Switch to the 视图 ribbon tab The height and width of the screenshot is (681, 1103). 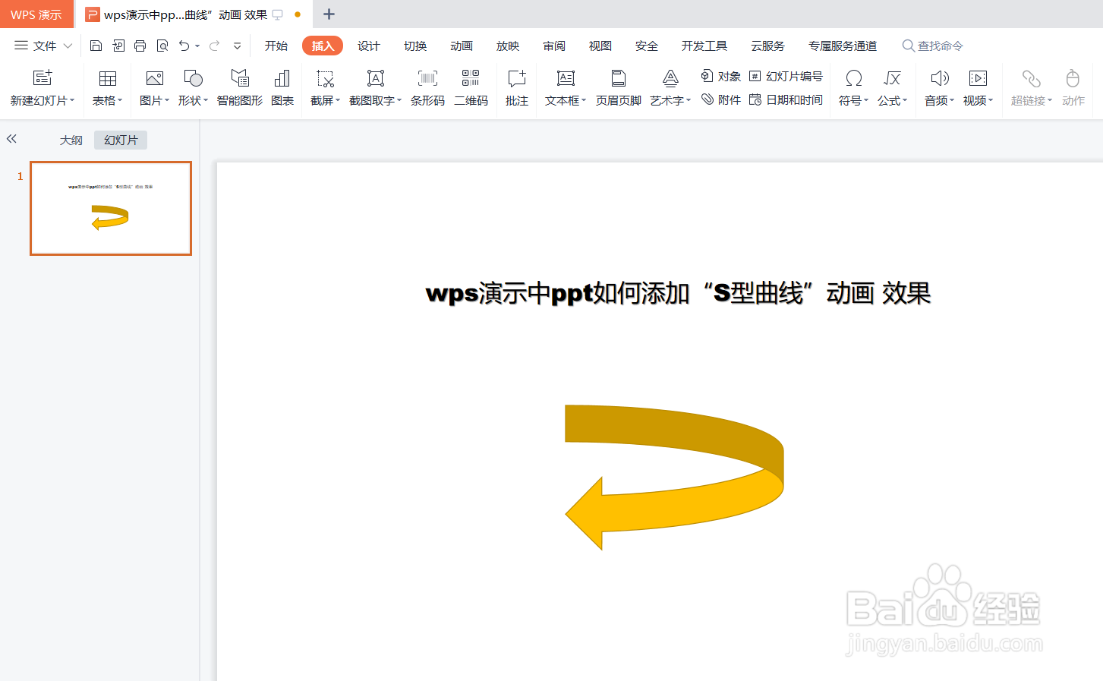[600, 46]
